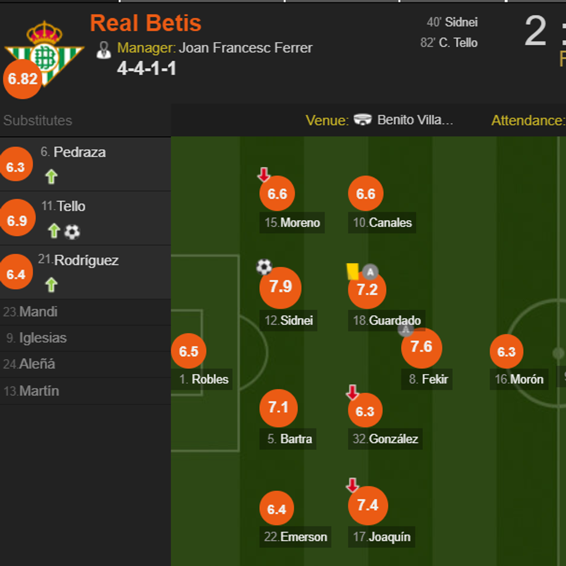
Task: Click the stadium icon beside Venue
Action: coord(363,120)
